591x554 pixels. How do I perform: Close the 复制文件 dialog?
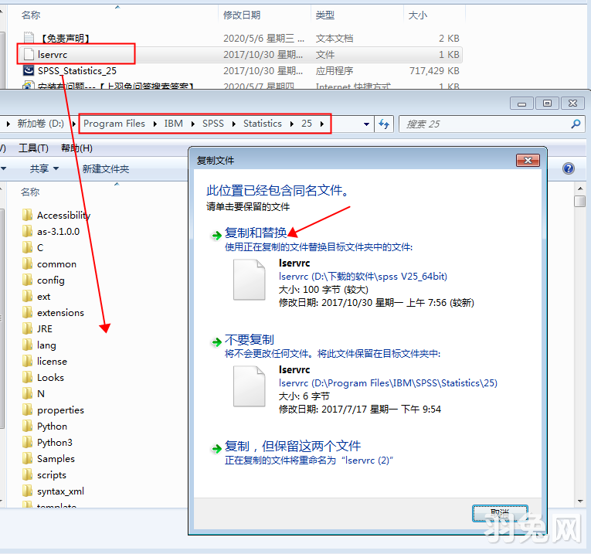click(x=528, y=160)
